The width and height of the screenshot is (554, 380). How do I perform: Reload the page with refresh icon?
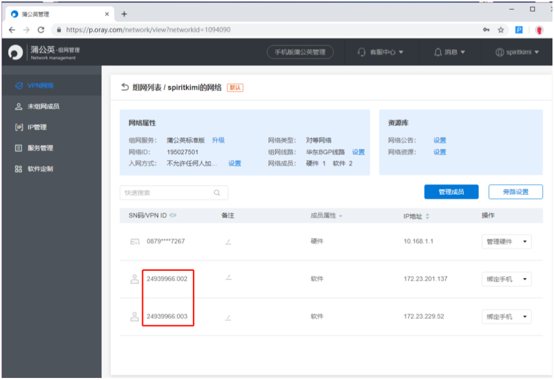41,30
